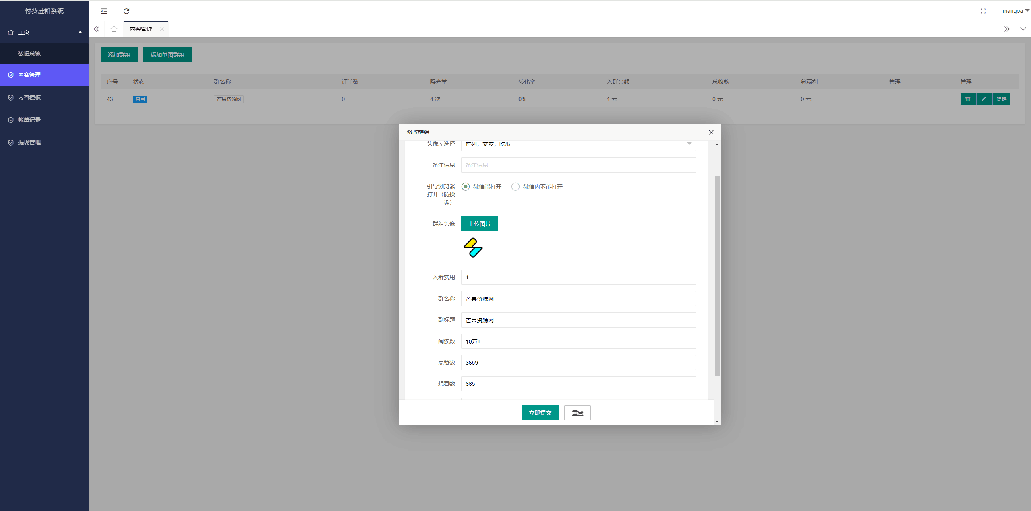Toggle the 开团 status icon
This screenshot has width=1031, height=511.
140,99
